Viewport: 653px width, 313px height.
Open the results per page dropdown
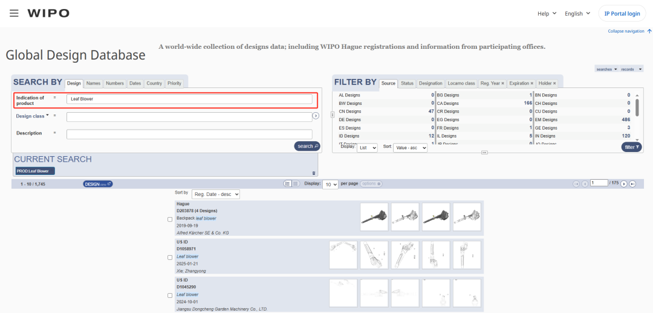point(331,185)
